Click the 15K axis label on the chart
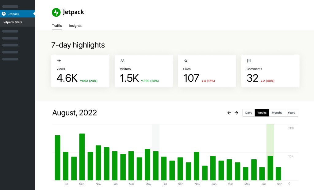Image resolution: width=314 pixels, height=190 pixels. pyautogui.click(x=291, y=156)
